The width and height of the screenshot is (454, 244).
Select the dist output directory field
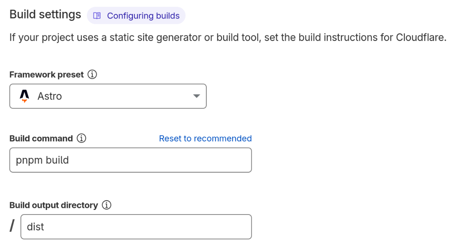click(135, 226)
